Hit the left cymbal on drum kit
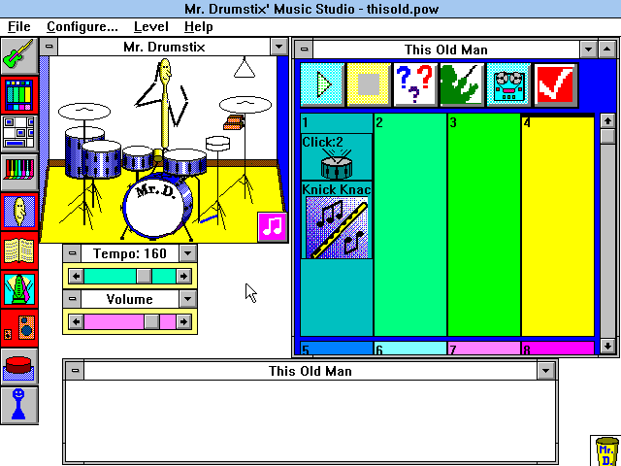The width and height of the screenshot is (621, 466). click(x=84, y=111)
